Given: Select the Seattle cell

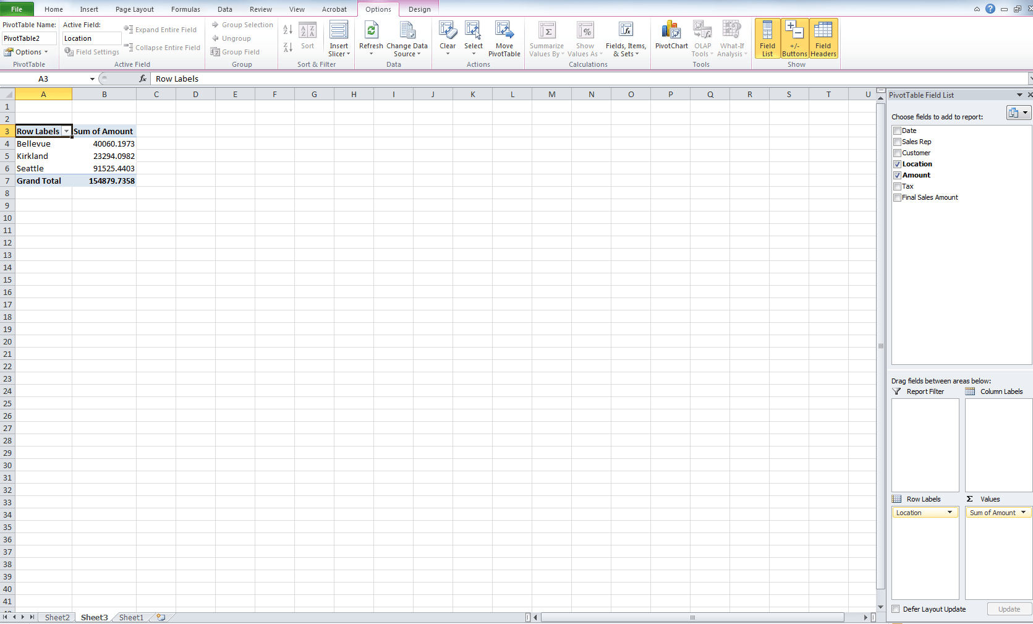Looking at the screenshot, I should click(43, 168).
